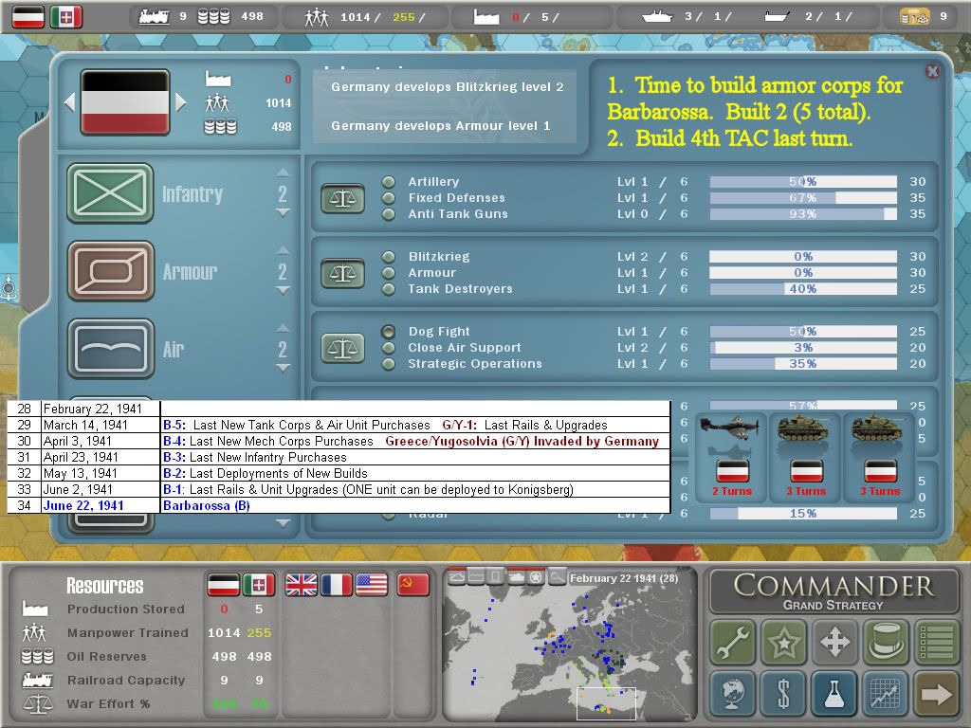The image size is (971, 728).
Task: Click the globe diplomacy icon
Action: point(733,695)
